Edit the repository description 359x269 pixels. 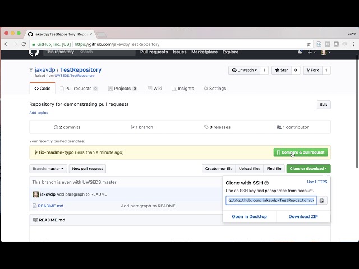[x=324, y=105]
